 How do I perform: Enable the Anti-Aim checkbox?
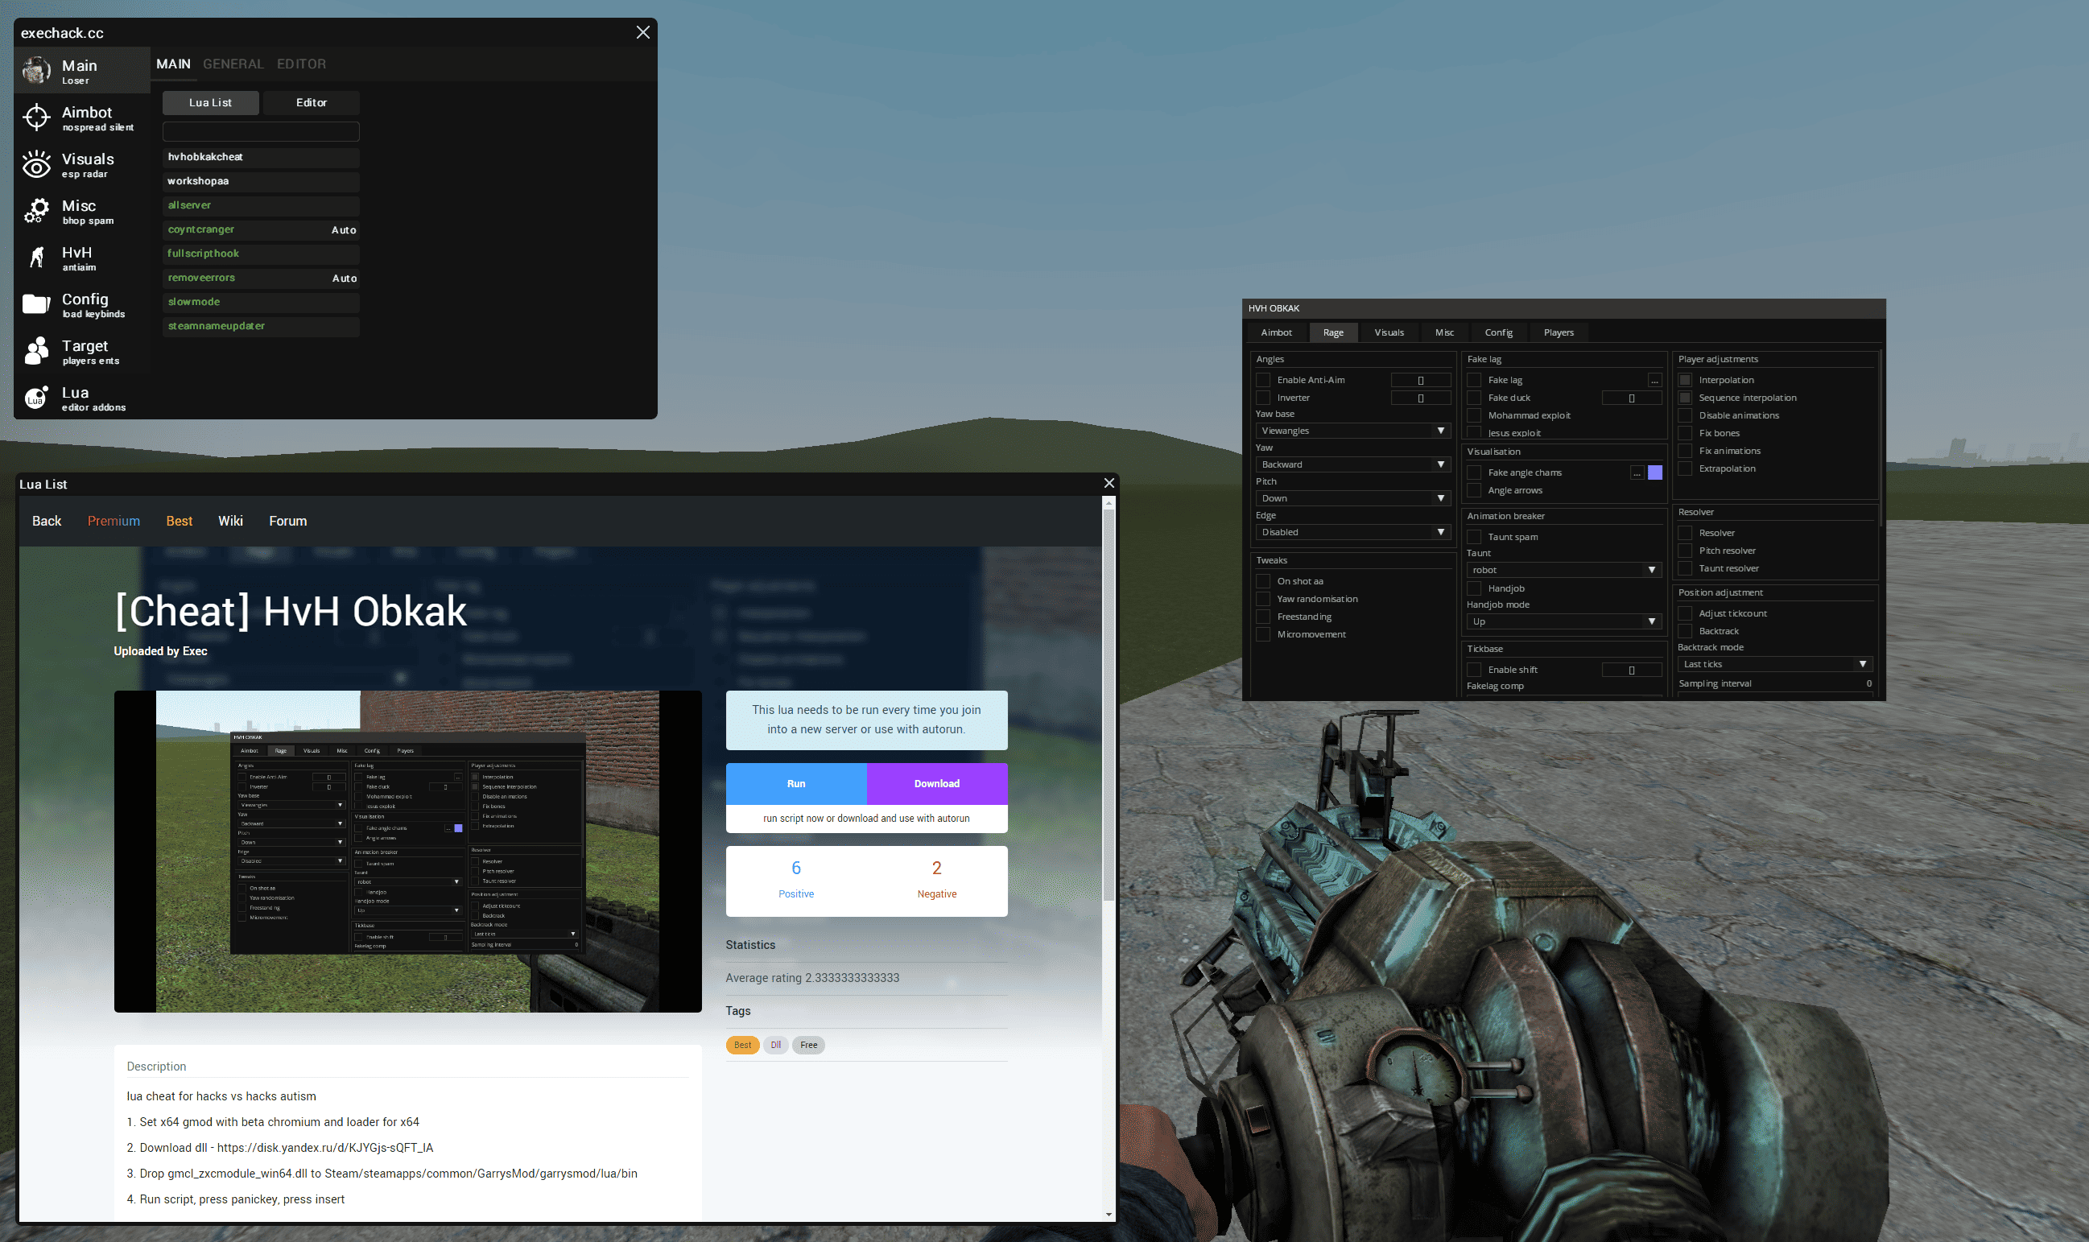1263,380
